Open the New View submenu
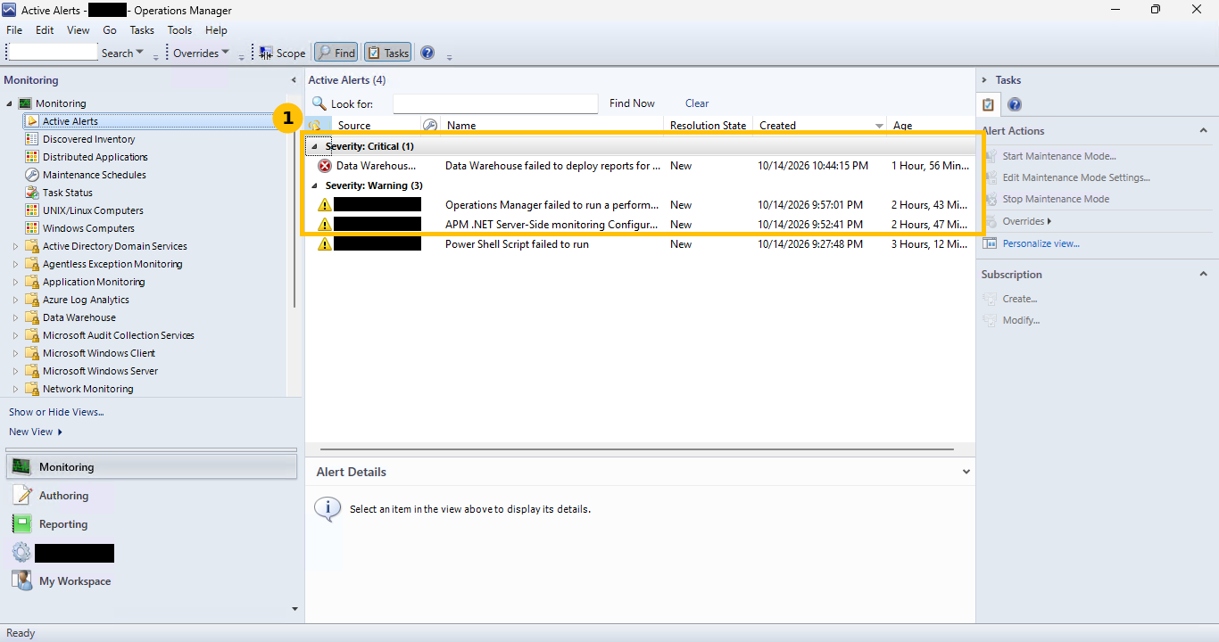 pyautogui.click(x=36, y=432)
